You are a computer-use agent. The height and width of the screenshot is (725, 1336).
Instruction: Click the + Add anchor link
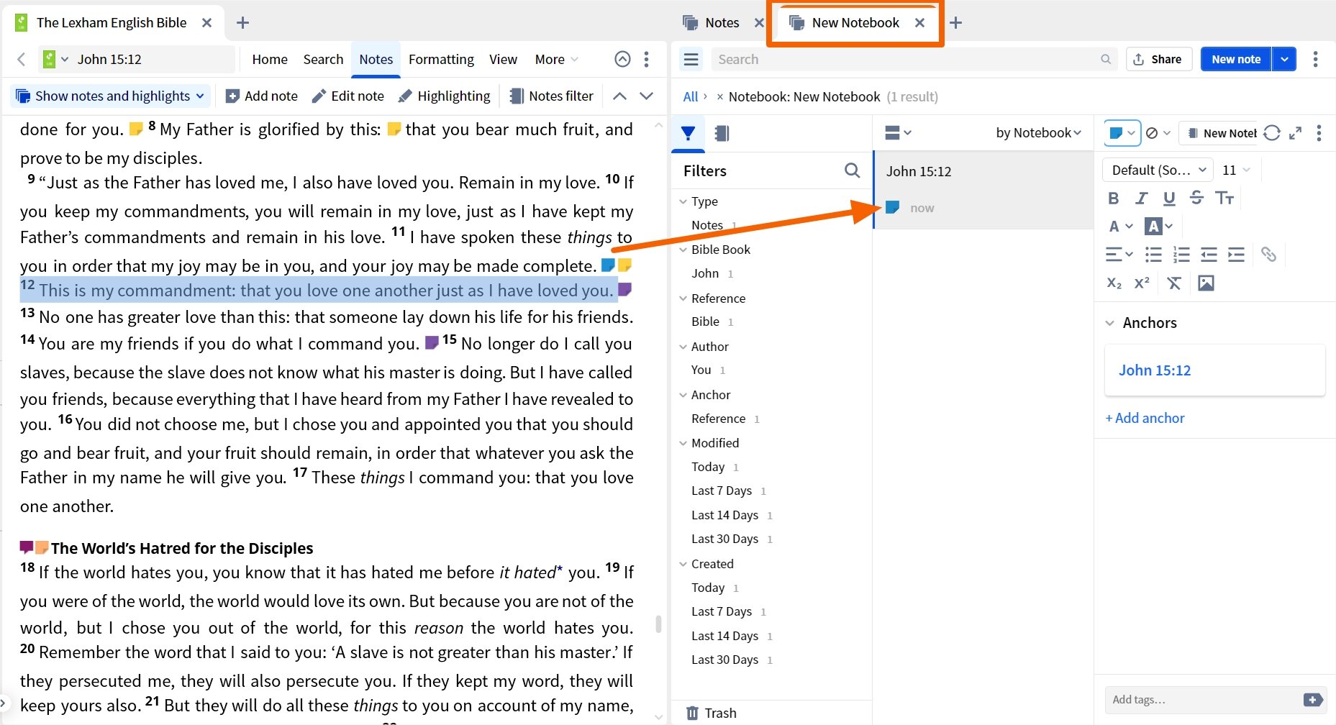coord(1145,418)
